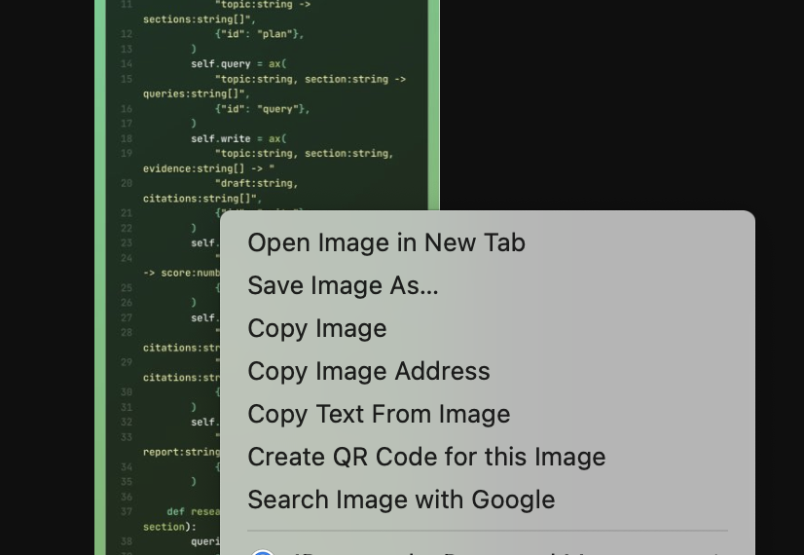Click line number 14 in code gutter
The height and width of the screenshot is (555, 804).
click(x=127, y=64)
